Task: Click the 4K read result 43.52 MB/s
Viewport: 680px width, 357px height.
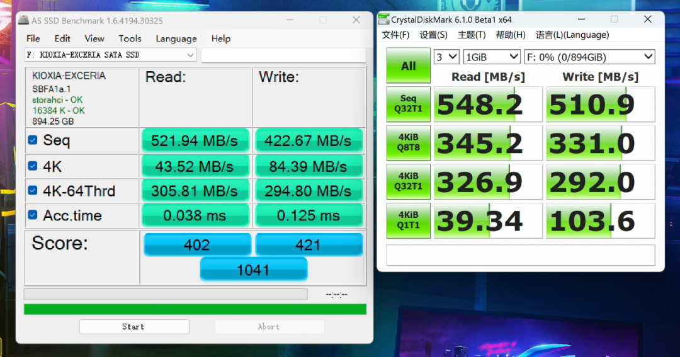Action: pos(196,167)
